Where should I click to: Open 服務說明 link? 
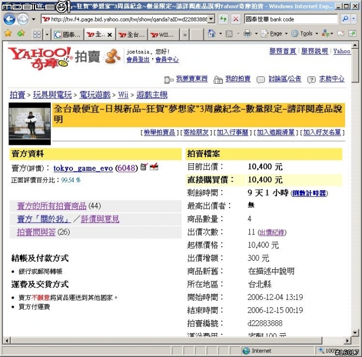(314, 51)
